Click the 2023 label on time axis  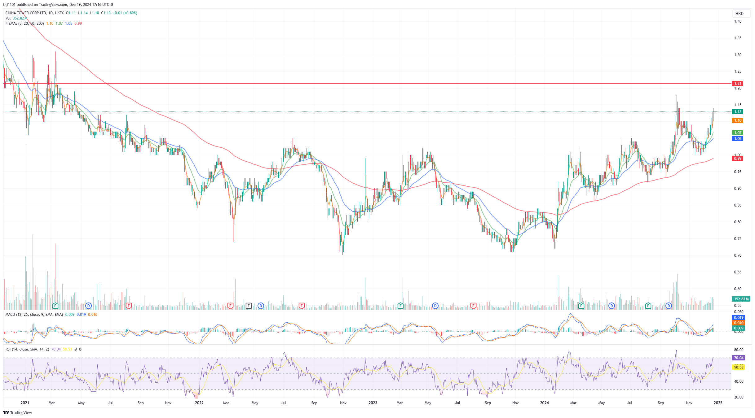pos(373,403)
